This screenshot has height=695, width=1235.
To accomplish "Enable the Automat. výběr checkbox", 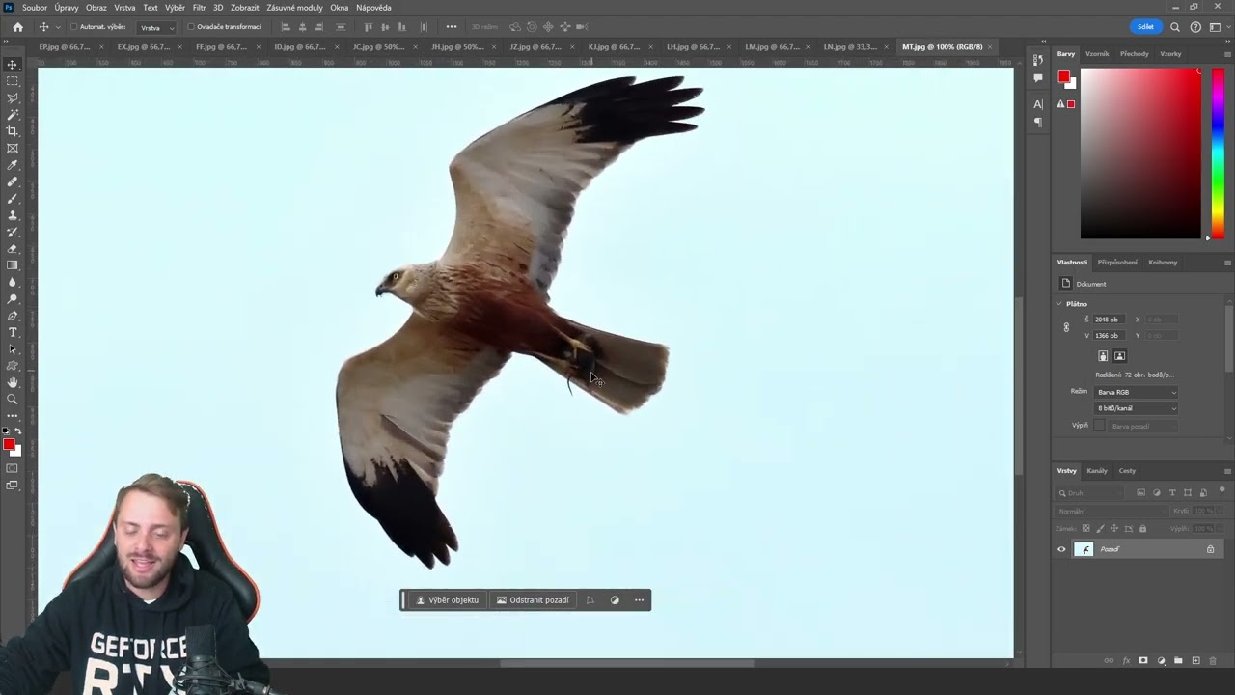I will (74, 27).
